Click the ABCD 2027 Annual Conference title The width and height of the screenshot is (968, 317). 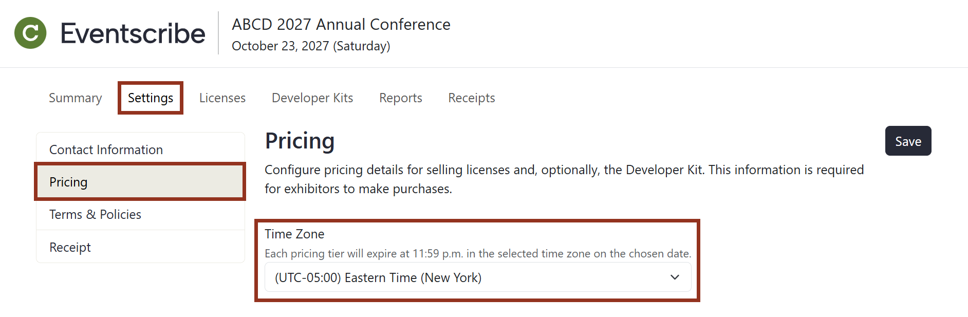341,24
